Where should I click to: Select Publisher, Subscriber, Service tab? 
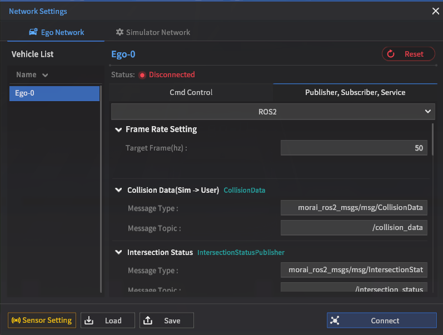pyautogui.click(x=355, y=92)
